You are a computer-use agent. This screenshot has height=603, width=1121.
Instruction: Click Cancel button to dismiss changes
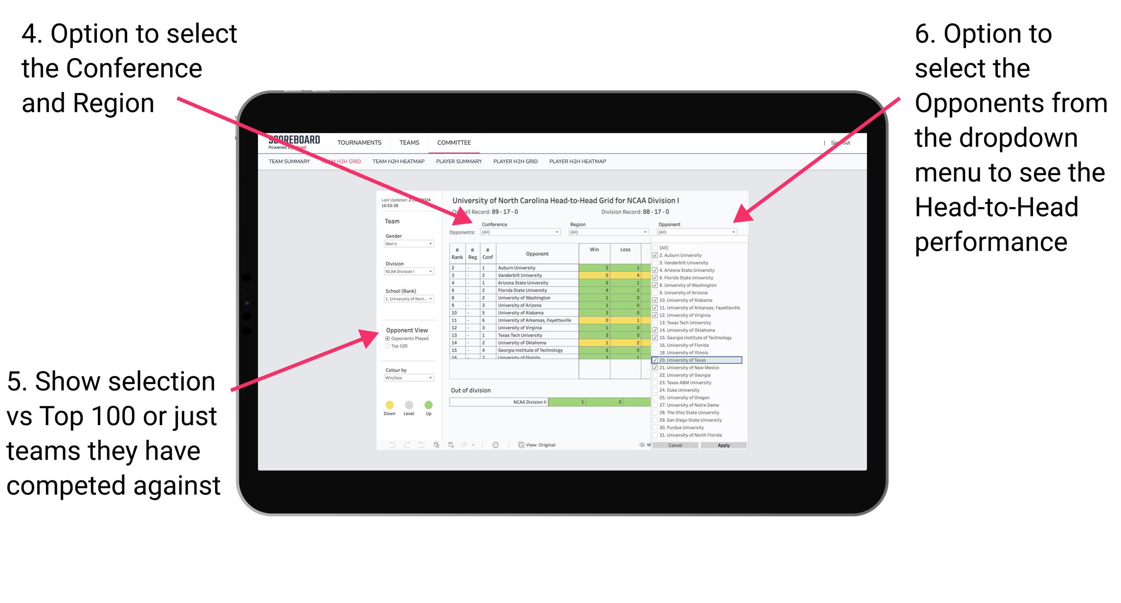click(x=671, y=445)
